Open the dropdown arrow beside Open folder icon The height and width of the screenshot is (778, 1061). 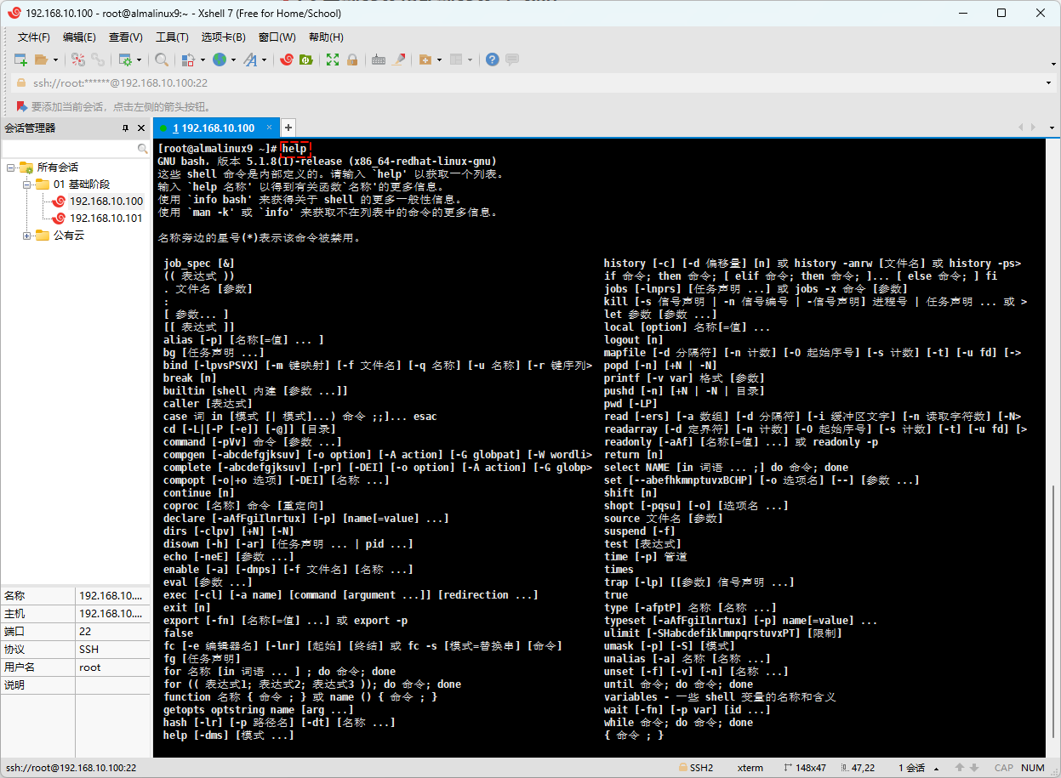[56, 60]
